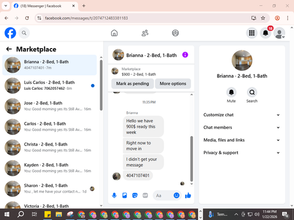Open Christa 2-Bed, 1-Bath conversation
Viewport: 294px width, 220px height.
click(49, 147)
